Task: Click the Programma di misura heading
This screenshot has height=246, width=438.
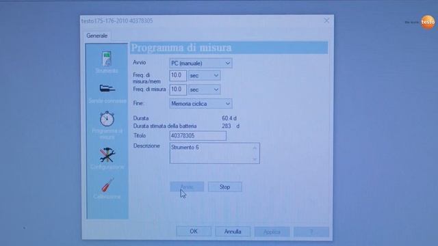Action: click(x=181, y=48)
